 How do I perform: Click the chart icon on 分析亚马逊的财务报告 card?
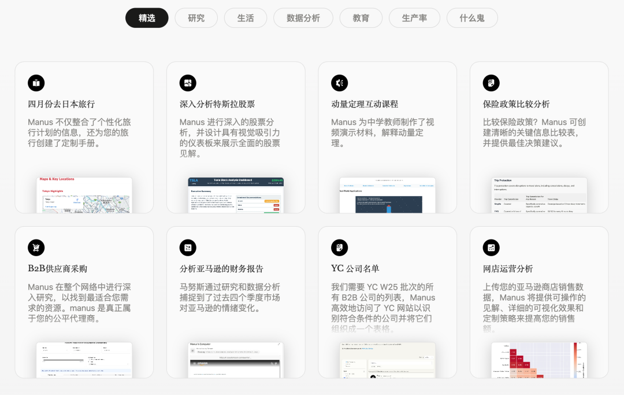[188, 248]
